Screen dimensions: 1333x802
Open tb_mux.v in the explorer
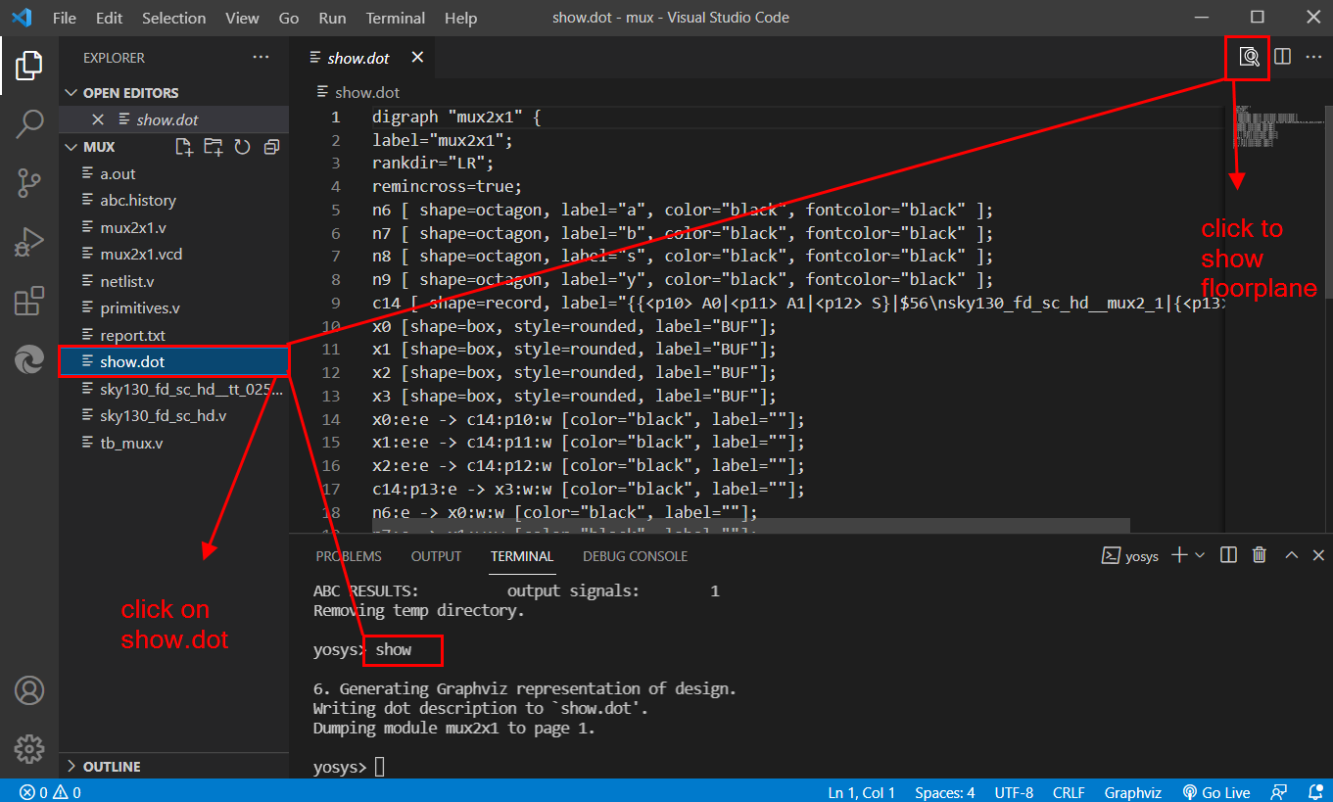click(x=173, y=443)
